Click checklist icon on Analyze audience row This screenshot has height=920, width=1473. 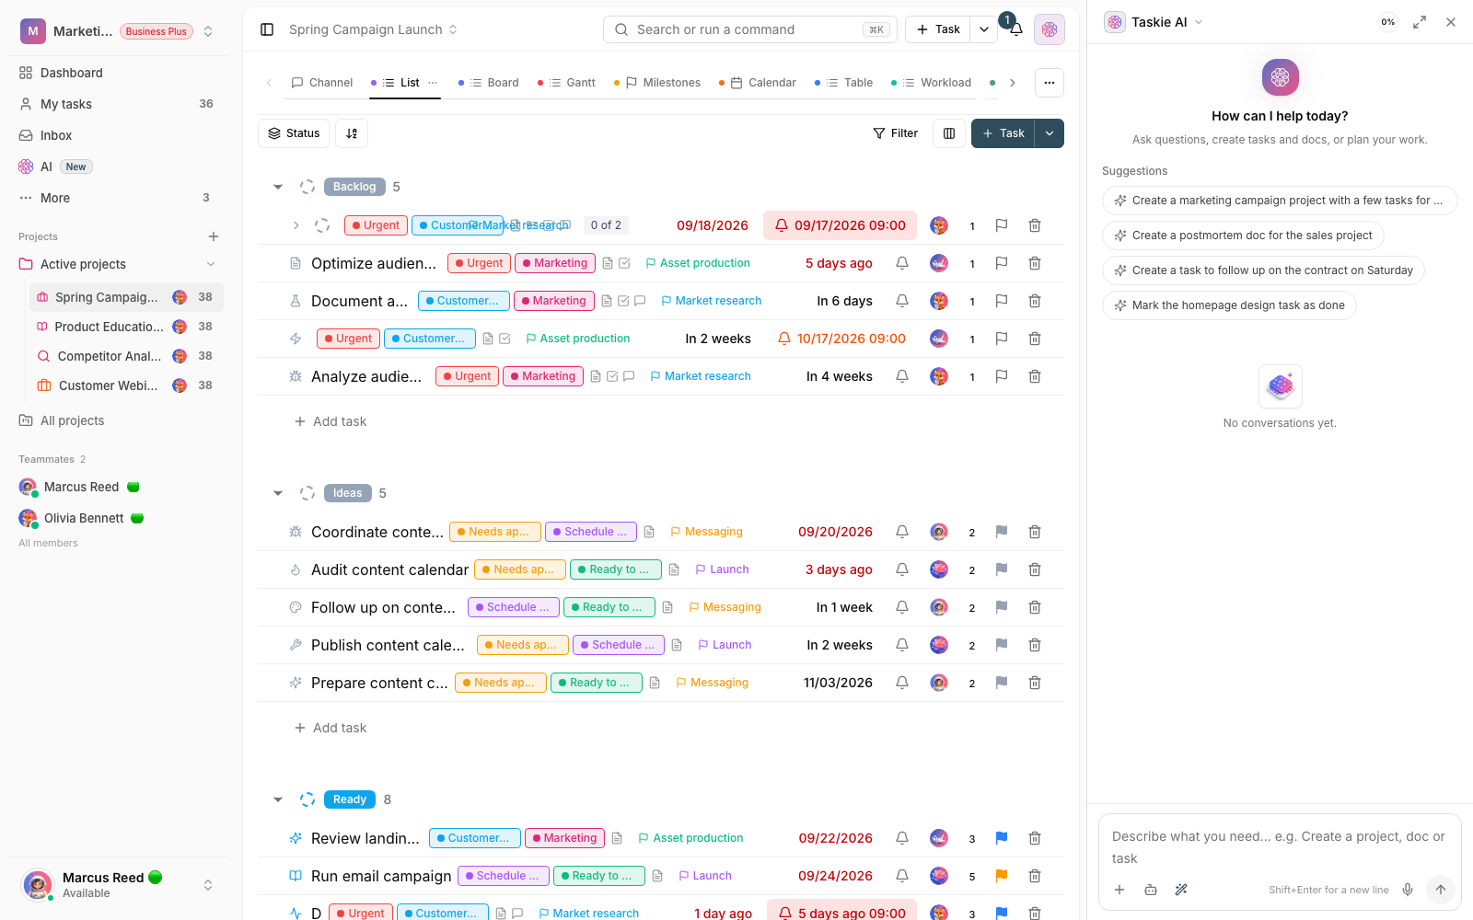612,376
